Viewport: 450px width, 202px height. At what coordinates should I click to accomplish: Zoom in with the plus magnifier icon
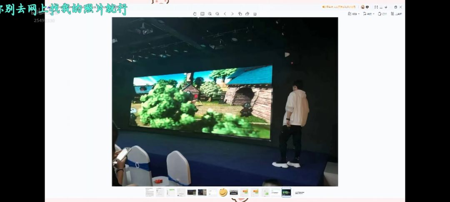point(210,14)
